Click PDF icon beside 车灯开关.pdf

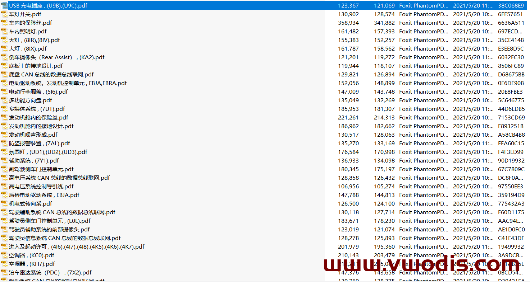click(x=4, y=14)
